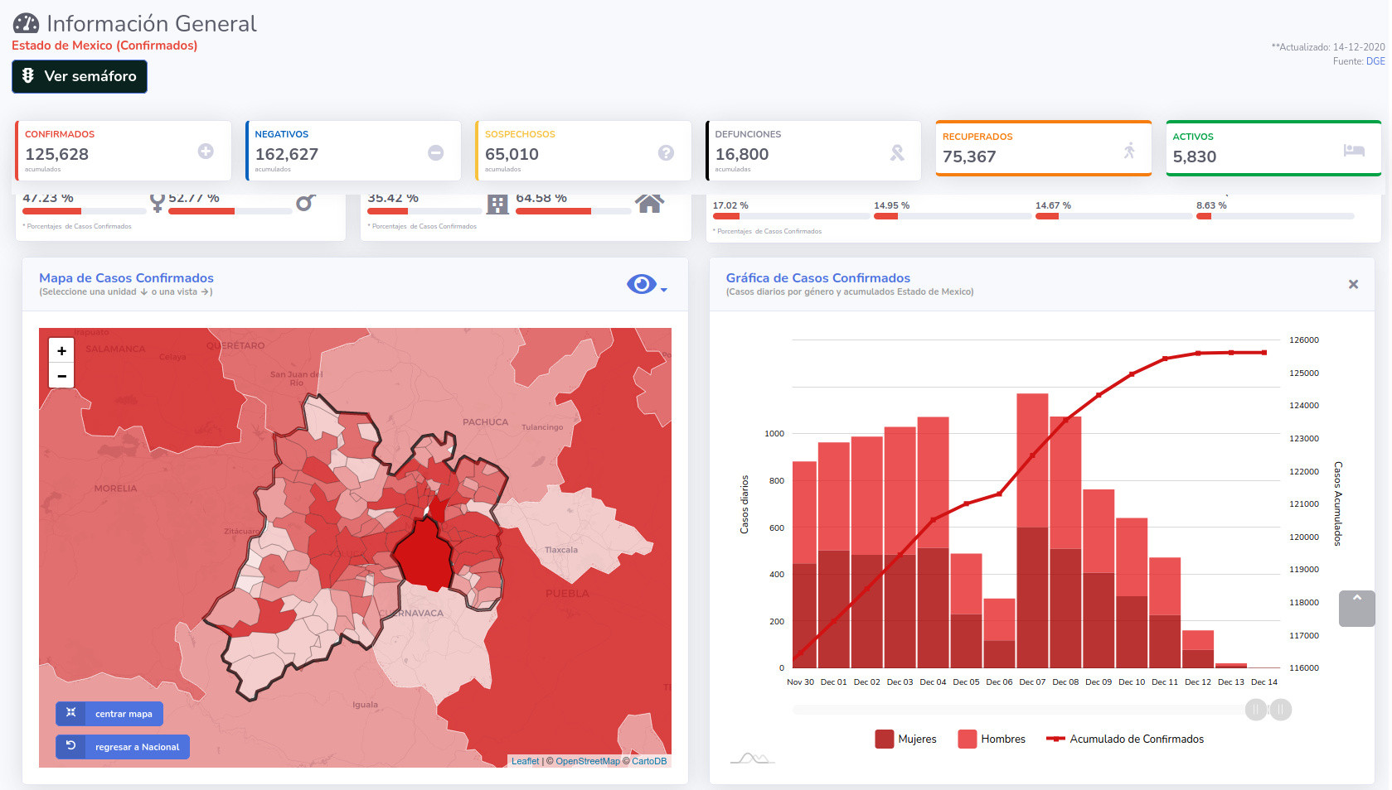Click the female gender symbol icon
Image resolution: width=1392 pixels, height=790 pixels.
157,202
